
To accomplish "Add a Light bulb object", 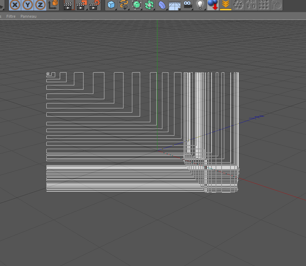I will [x=200, y=5].
